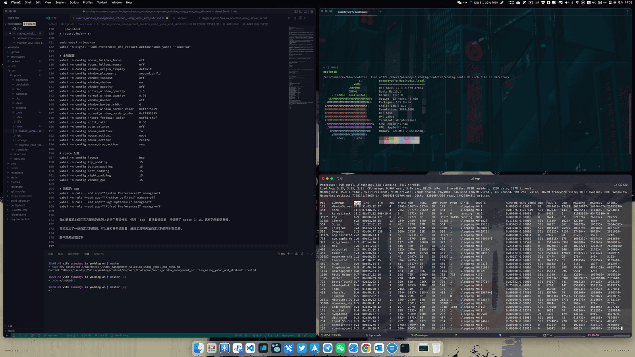
Task: Open Spark mail app in the Dock
Action: 315,348
